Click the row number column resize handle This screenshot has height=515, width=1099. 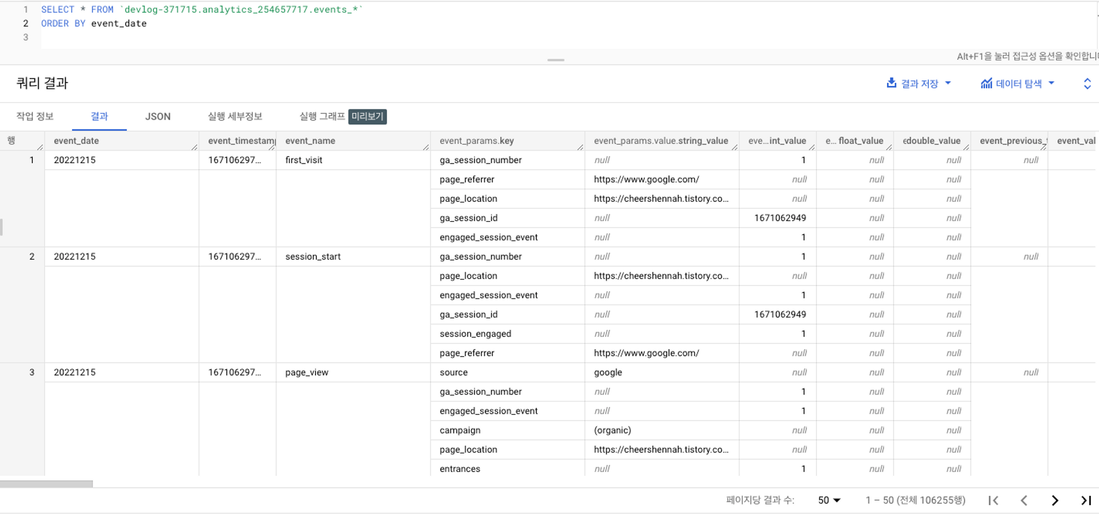40,147
